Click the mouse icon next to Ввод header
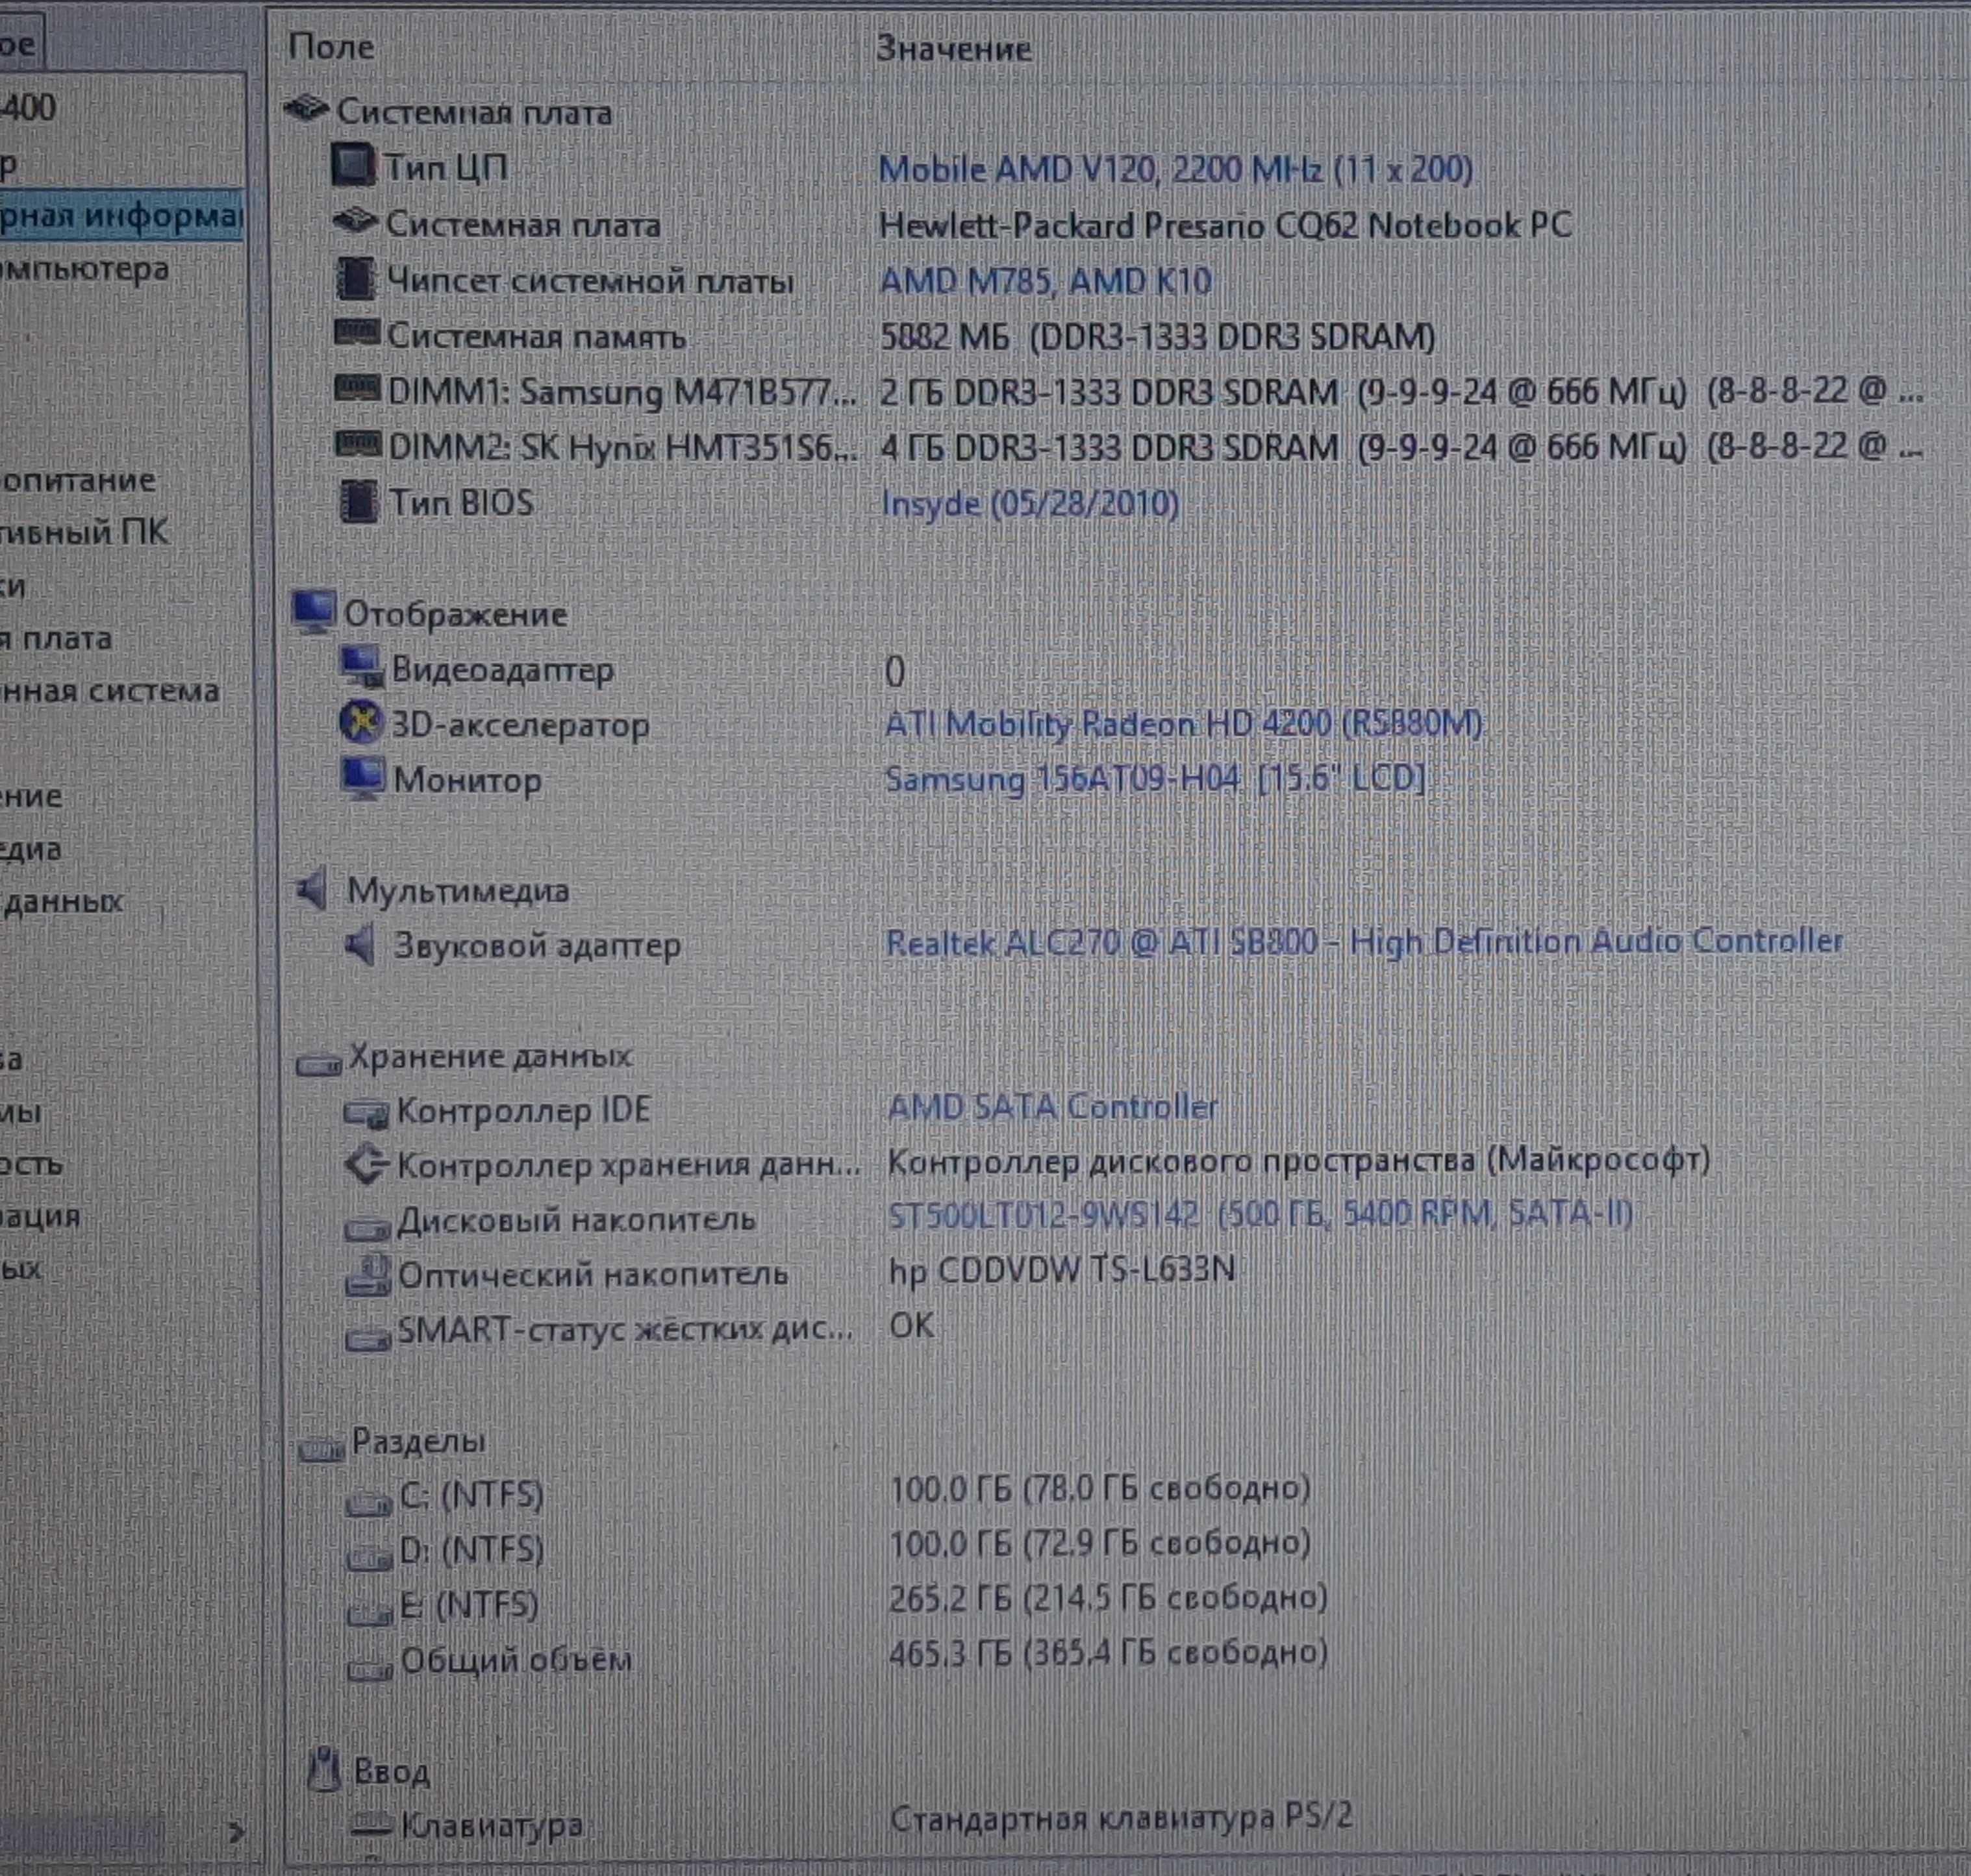 tap(324, 1769)
